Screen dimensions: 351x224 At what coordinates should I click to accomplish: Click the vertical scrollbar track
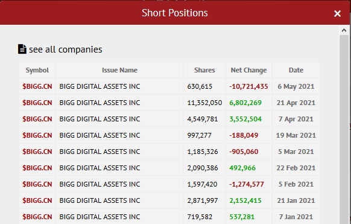pyautogui.click(x=344, y=129)
